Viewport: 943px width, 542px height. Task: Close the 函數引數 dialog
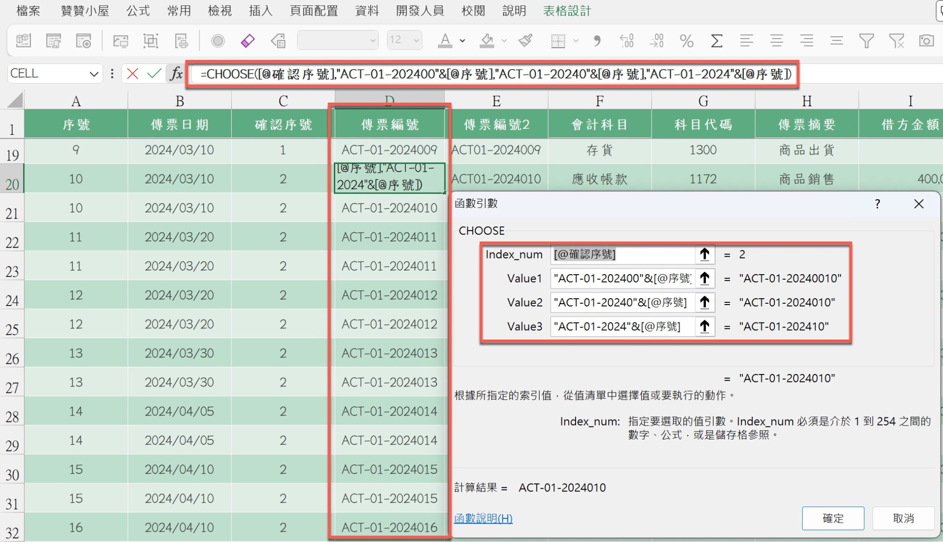[919, 204]
